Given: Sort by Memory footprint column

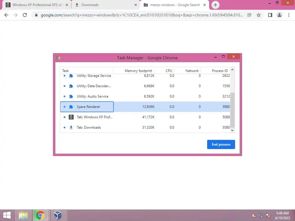Looking at the screenshot, I should (x=134, y=71).
